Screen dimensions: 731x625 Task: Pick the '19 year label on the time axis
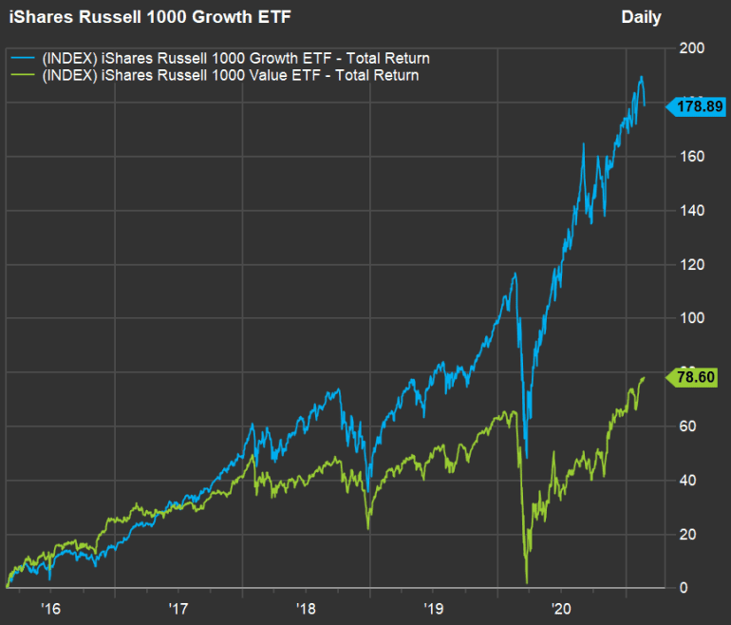point(434,607)
